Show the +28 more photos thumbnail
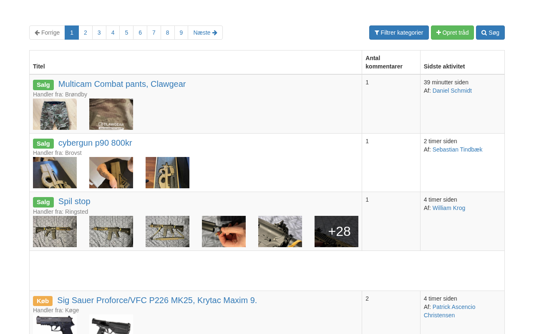This screenshot has height=334, width=534. [336, 231]
